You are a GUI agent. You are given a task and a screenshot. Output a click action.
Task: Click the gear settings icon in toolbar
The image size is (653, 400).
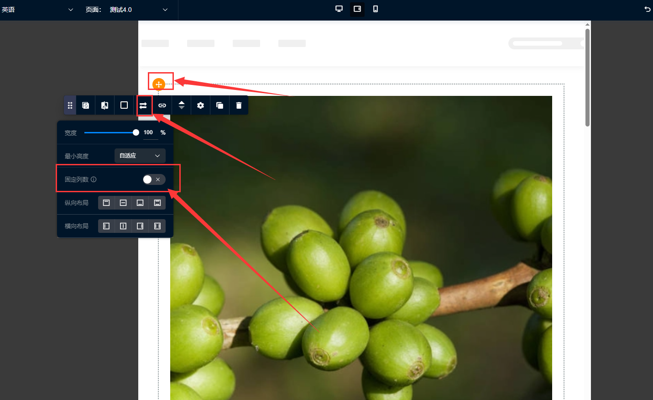(200, 105)
